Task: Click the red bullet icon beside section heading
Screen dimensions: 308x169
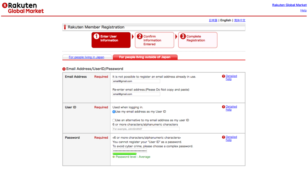Action: (x=64, y=69)
